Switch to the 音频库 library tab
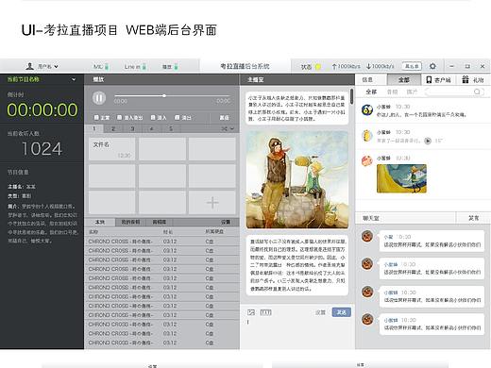The image size is (491, 368). click(159, 222)
